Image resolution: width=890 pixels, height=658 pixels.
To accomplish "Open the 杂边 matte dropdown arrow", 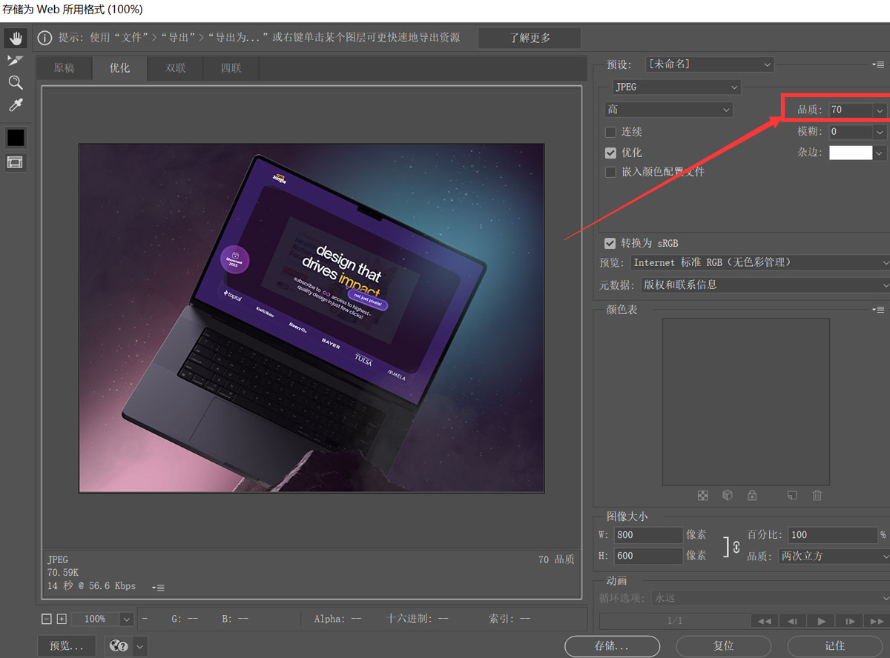I will click(x=880, y=153).
